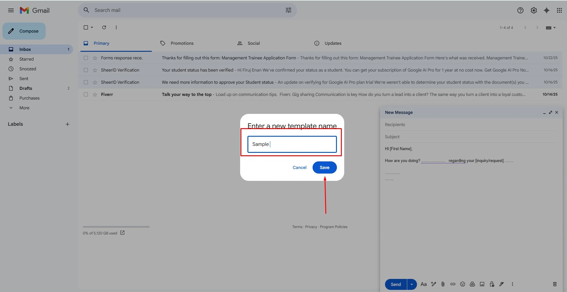Click the attach files paperclip icon

[443, 284]
